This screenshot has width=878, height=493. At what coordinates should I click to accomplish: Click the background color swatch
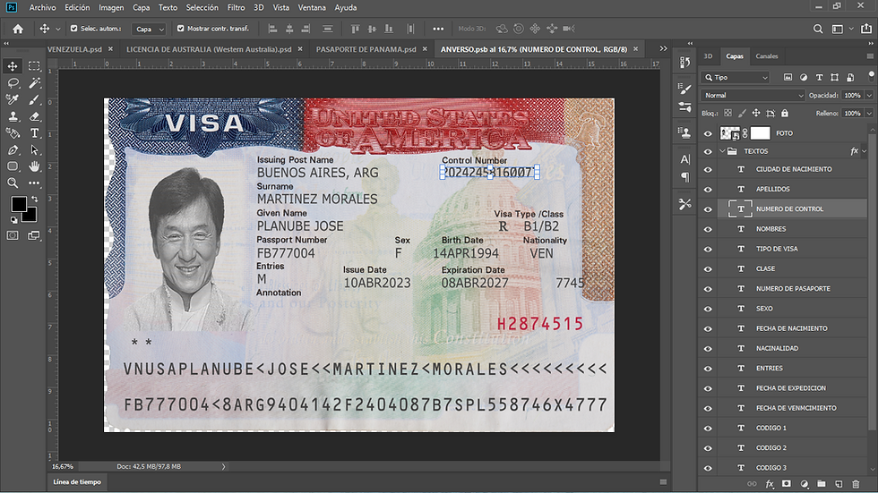point(30,216)
